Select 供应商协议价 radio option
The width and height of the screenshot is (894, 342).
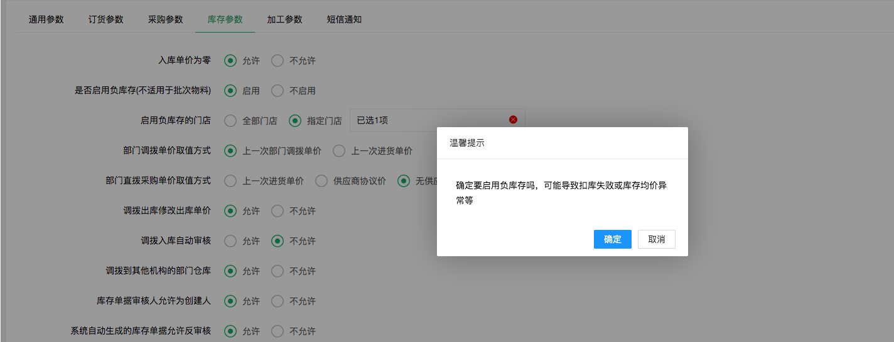coord(321,181)
